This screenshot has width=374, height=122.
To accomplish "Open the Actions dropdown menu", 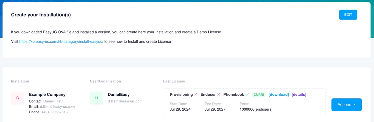I will point(346,104).
